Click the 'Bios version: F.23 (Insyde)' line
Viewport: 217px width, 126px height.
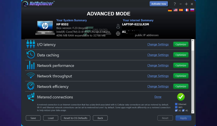(x=72, y=28)
